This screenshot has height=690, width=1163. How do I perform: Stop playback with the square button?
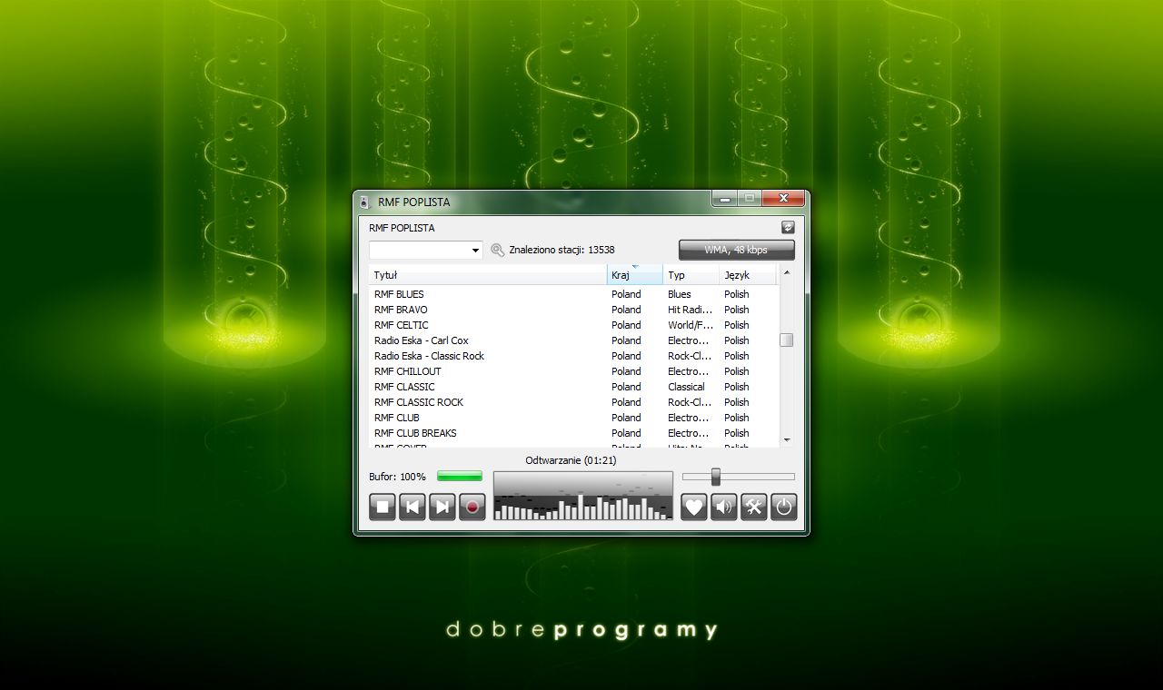point(383,507)
